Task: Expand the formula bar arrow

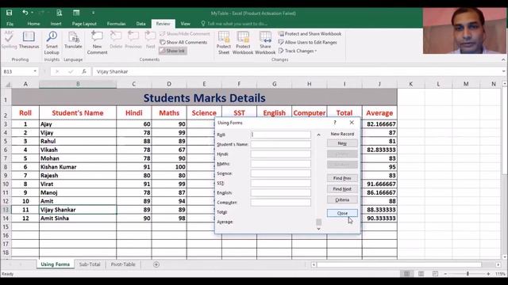Action: pyautogui.click(x=503, y=71)
